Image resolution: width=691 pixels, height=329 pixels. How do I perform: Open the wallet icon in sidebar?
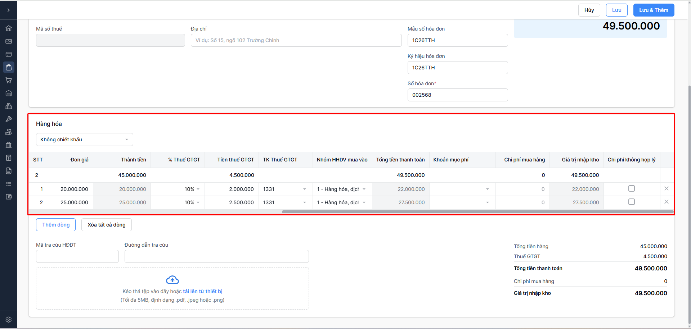pyautogui.click(x=9, y=197)
